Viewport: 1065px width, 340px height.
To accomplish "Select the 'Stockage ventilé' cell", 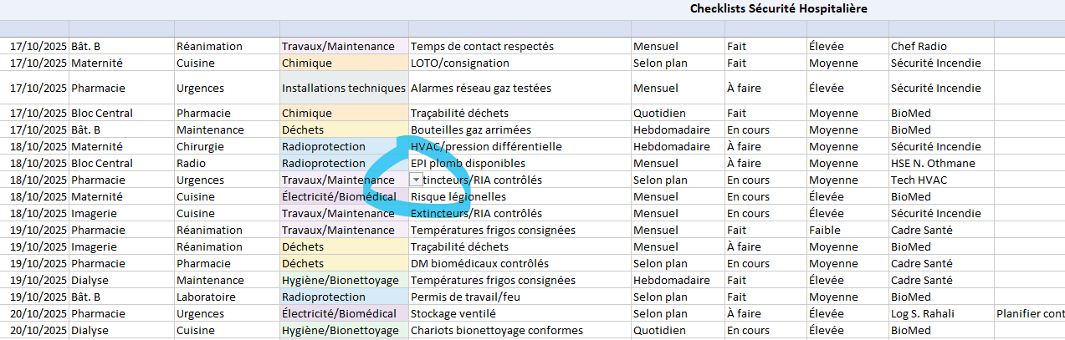I will click(x=453, y=313).
